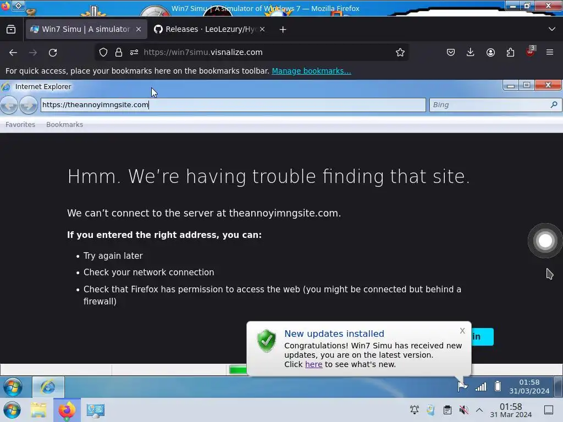Expand hidden system tray icons arrow
563x422 pixels.
pyautogui.click(x=479, y=410)
